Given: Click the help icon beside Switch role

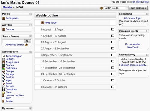Looking at the screenshot, I should click(101, 8).
